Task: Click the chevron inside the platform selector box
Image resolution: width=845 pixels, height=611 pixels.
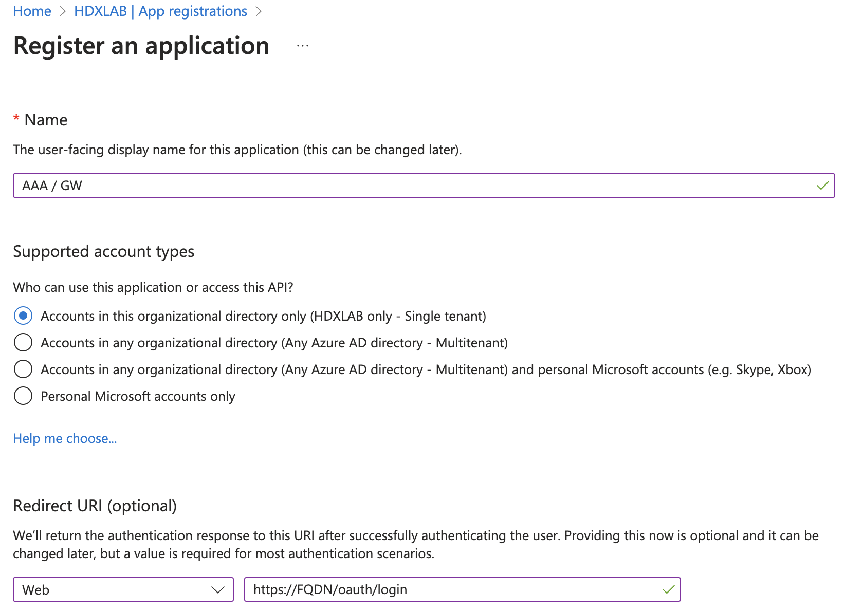Action: (x=218, y=589)
